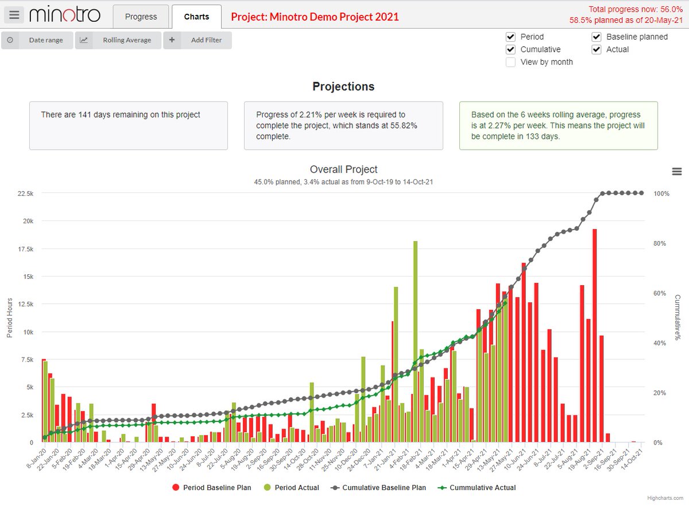This screenshot has width=689, height=509.
Task: Click the Cummulative% axis title
Action: [678, 318]
